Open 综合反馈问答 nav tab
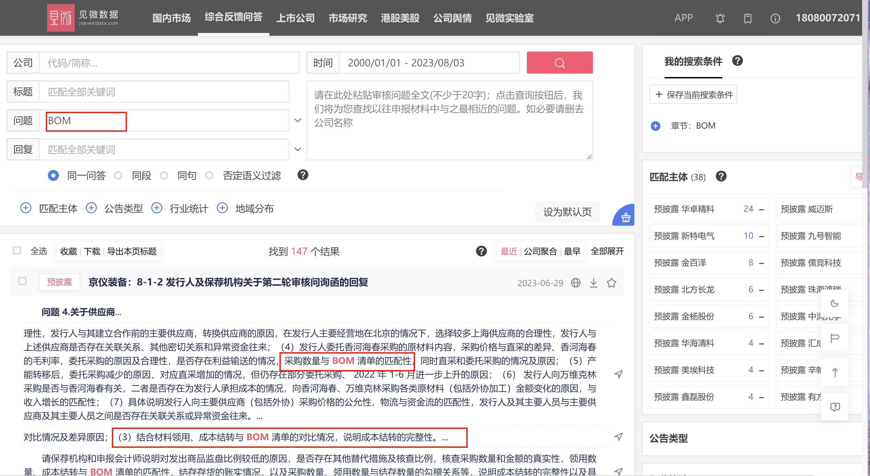 click(x=233, y=17)
